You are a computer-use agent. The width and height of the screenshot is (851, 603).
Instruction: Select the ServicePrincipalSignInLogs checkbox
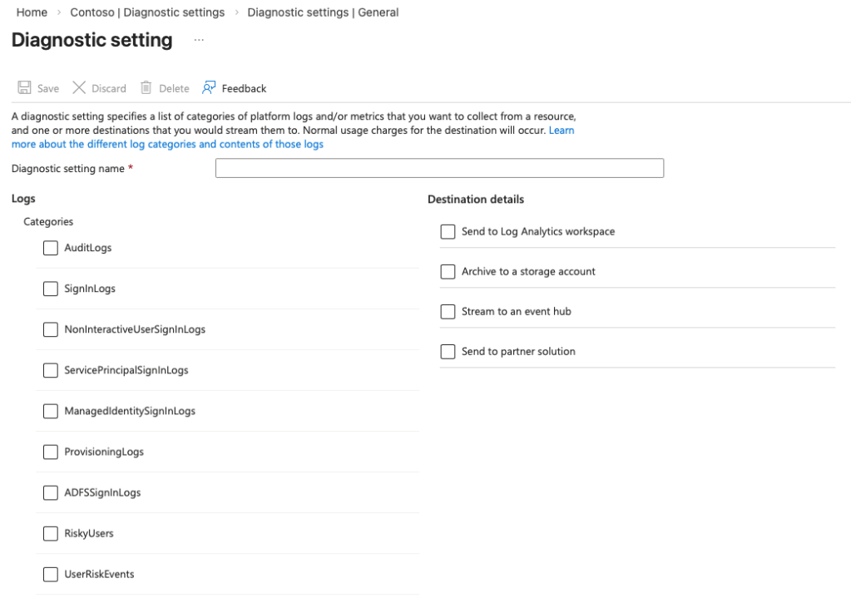(51, 370)
